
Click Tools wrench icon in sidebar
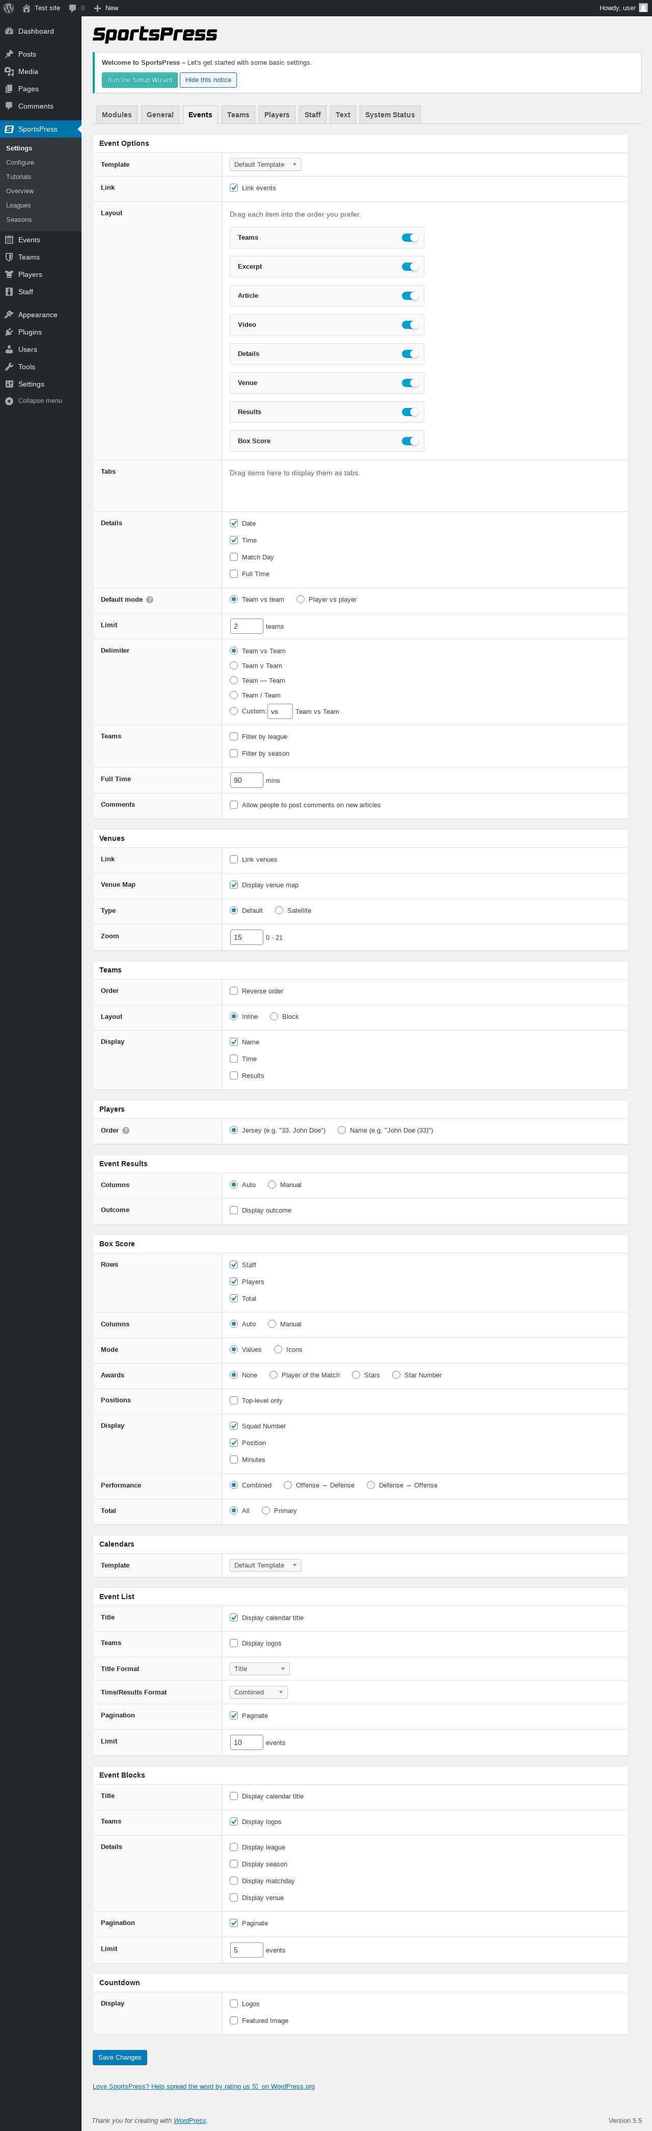point(9,367)
